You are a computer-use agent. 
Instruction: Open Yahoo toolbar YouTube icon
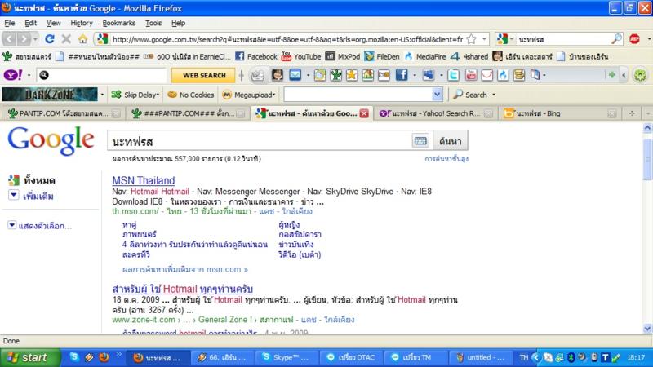click(x=471, y=75)
